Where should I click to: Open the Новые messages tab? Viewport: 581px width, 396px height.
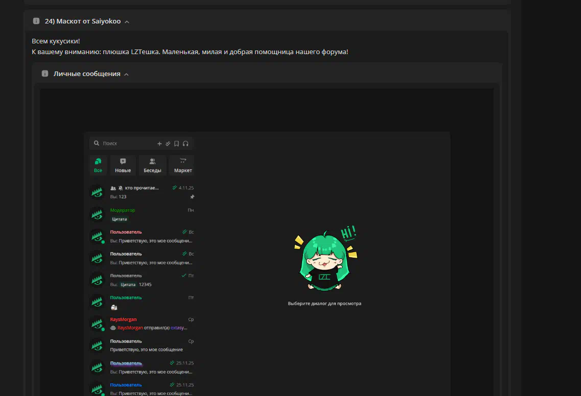(x=123, y=165)
